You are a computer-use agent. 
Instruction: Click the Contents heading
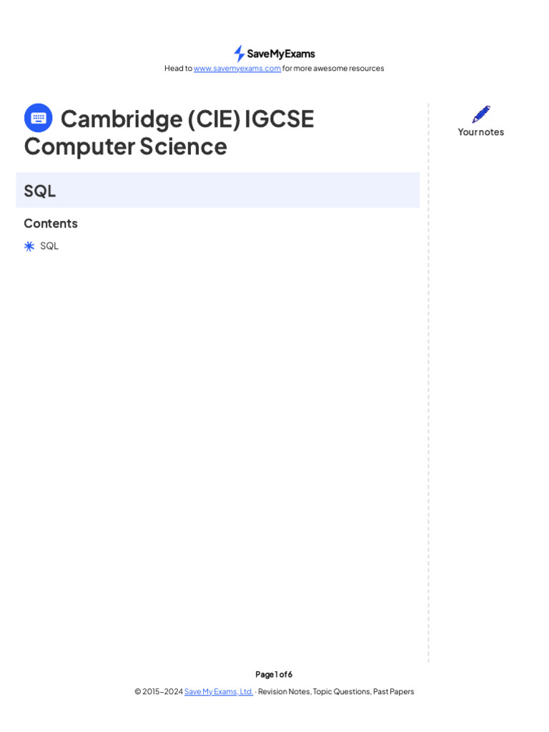tap(51, 223)
